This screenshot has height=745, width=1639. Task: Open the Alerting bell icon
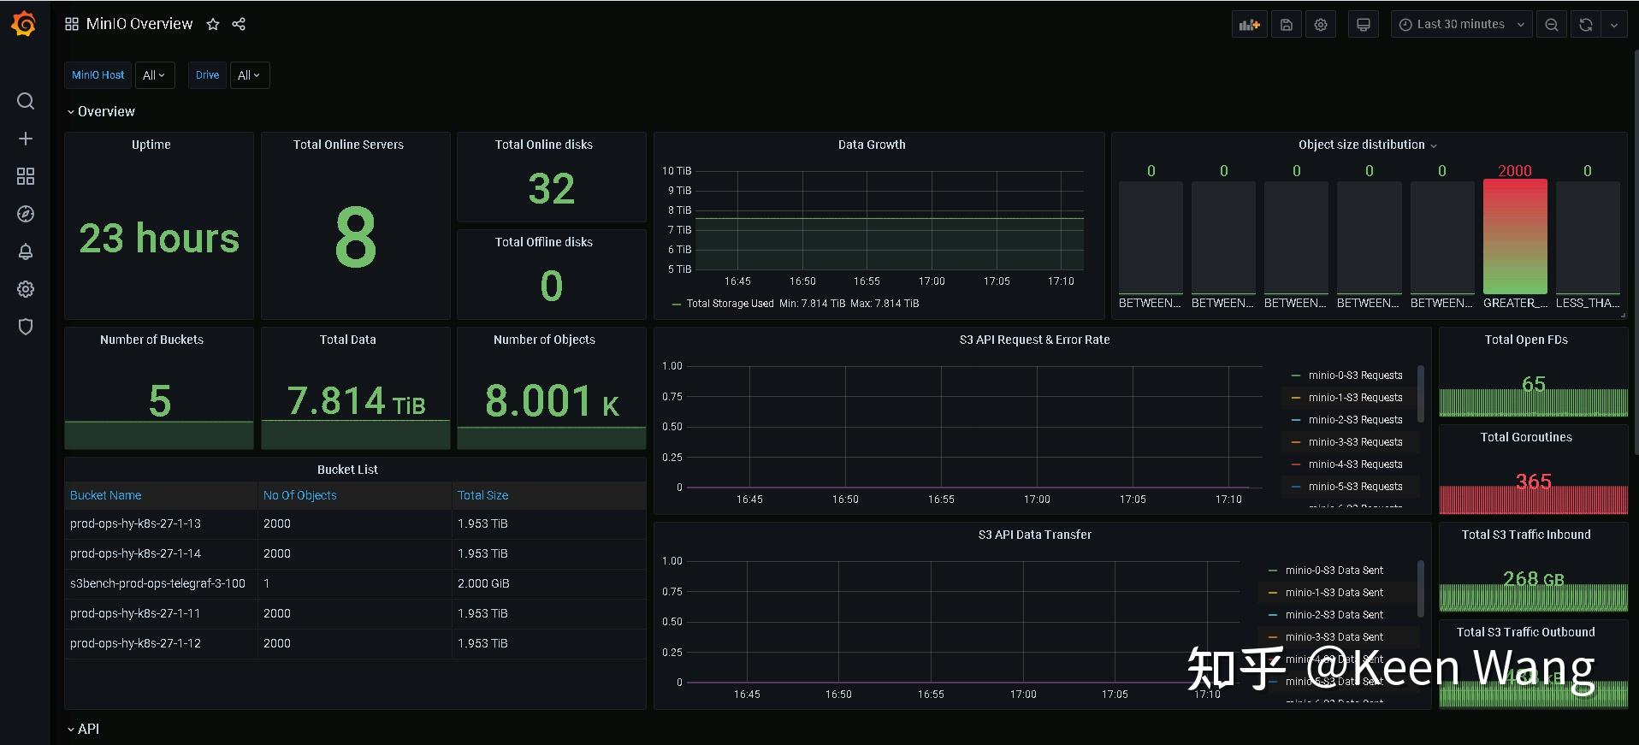(26, 251)
